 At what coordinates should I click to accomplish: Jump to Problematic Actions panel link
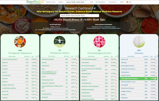point(110,27)
